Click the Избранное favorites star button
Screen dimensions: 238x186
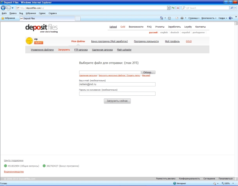tap(8, 18)
